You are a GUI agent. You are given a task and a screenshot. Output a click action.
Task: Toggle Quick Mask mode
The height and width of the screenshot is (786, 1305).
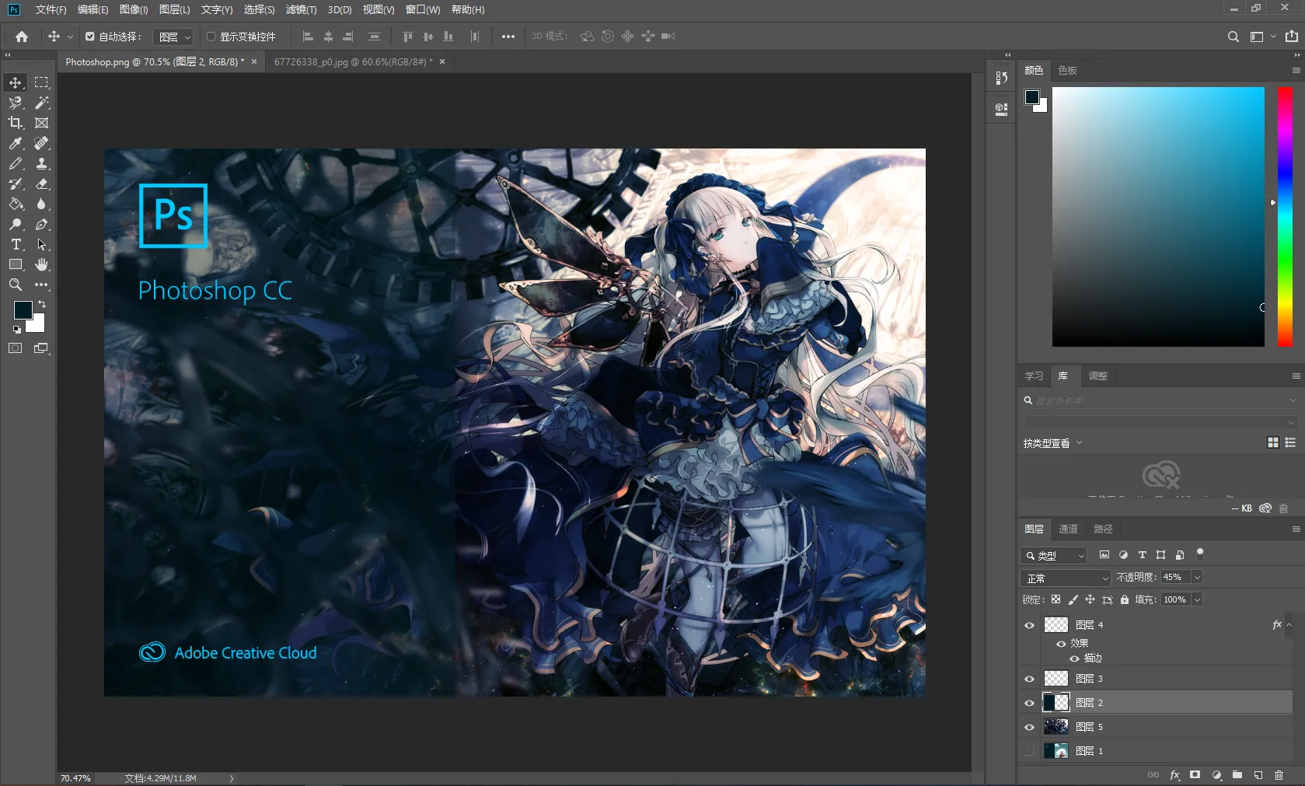click(x=16, y=348)
